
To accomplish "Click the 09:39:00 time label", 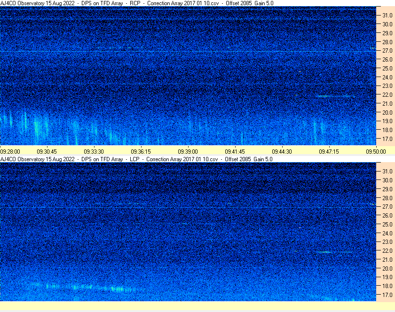I will click(188, 152).
